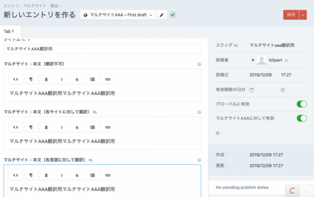Select Tab 1
Screen dimensions: 314x197
(x=9, y=31)
